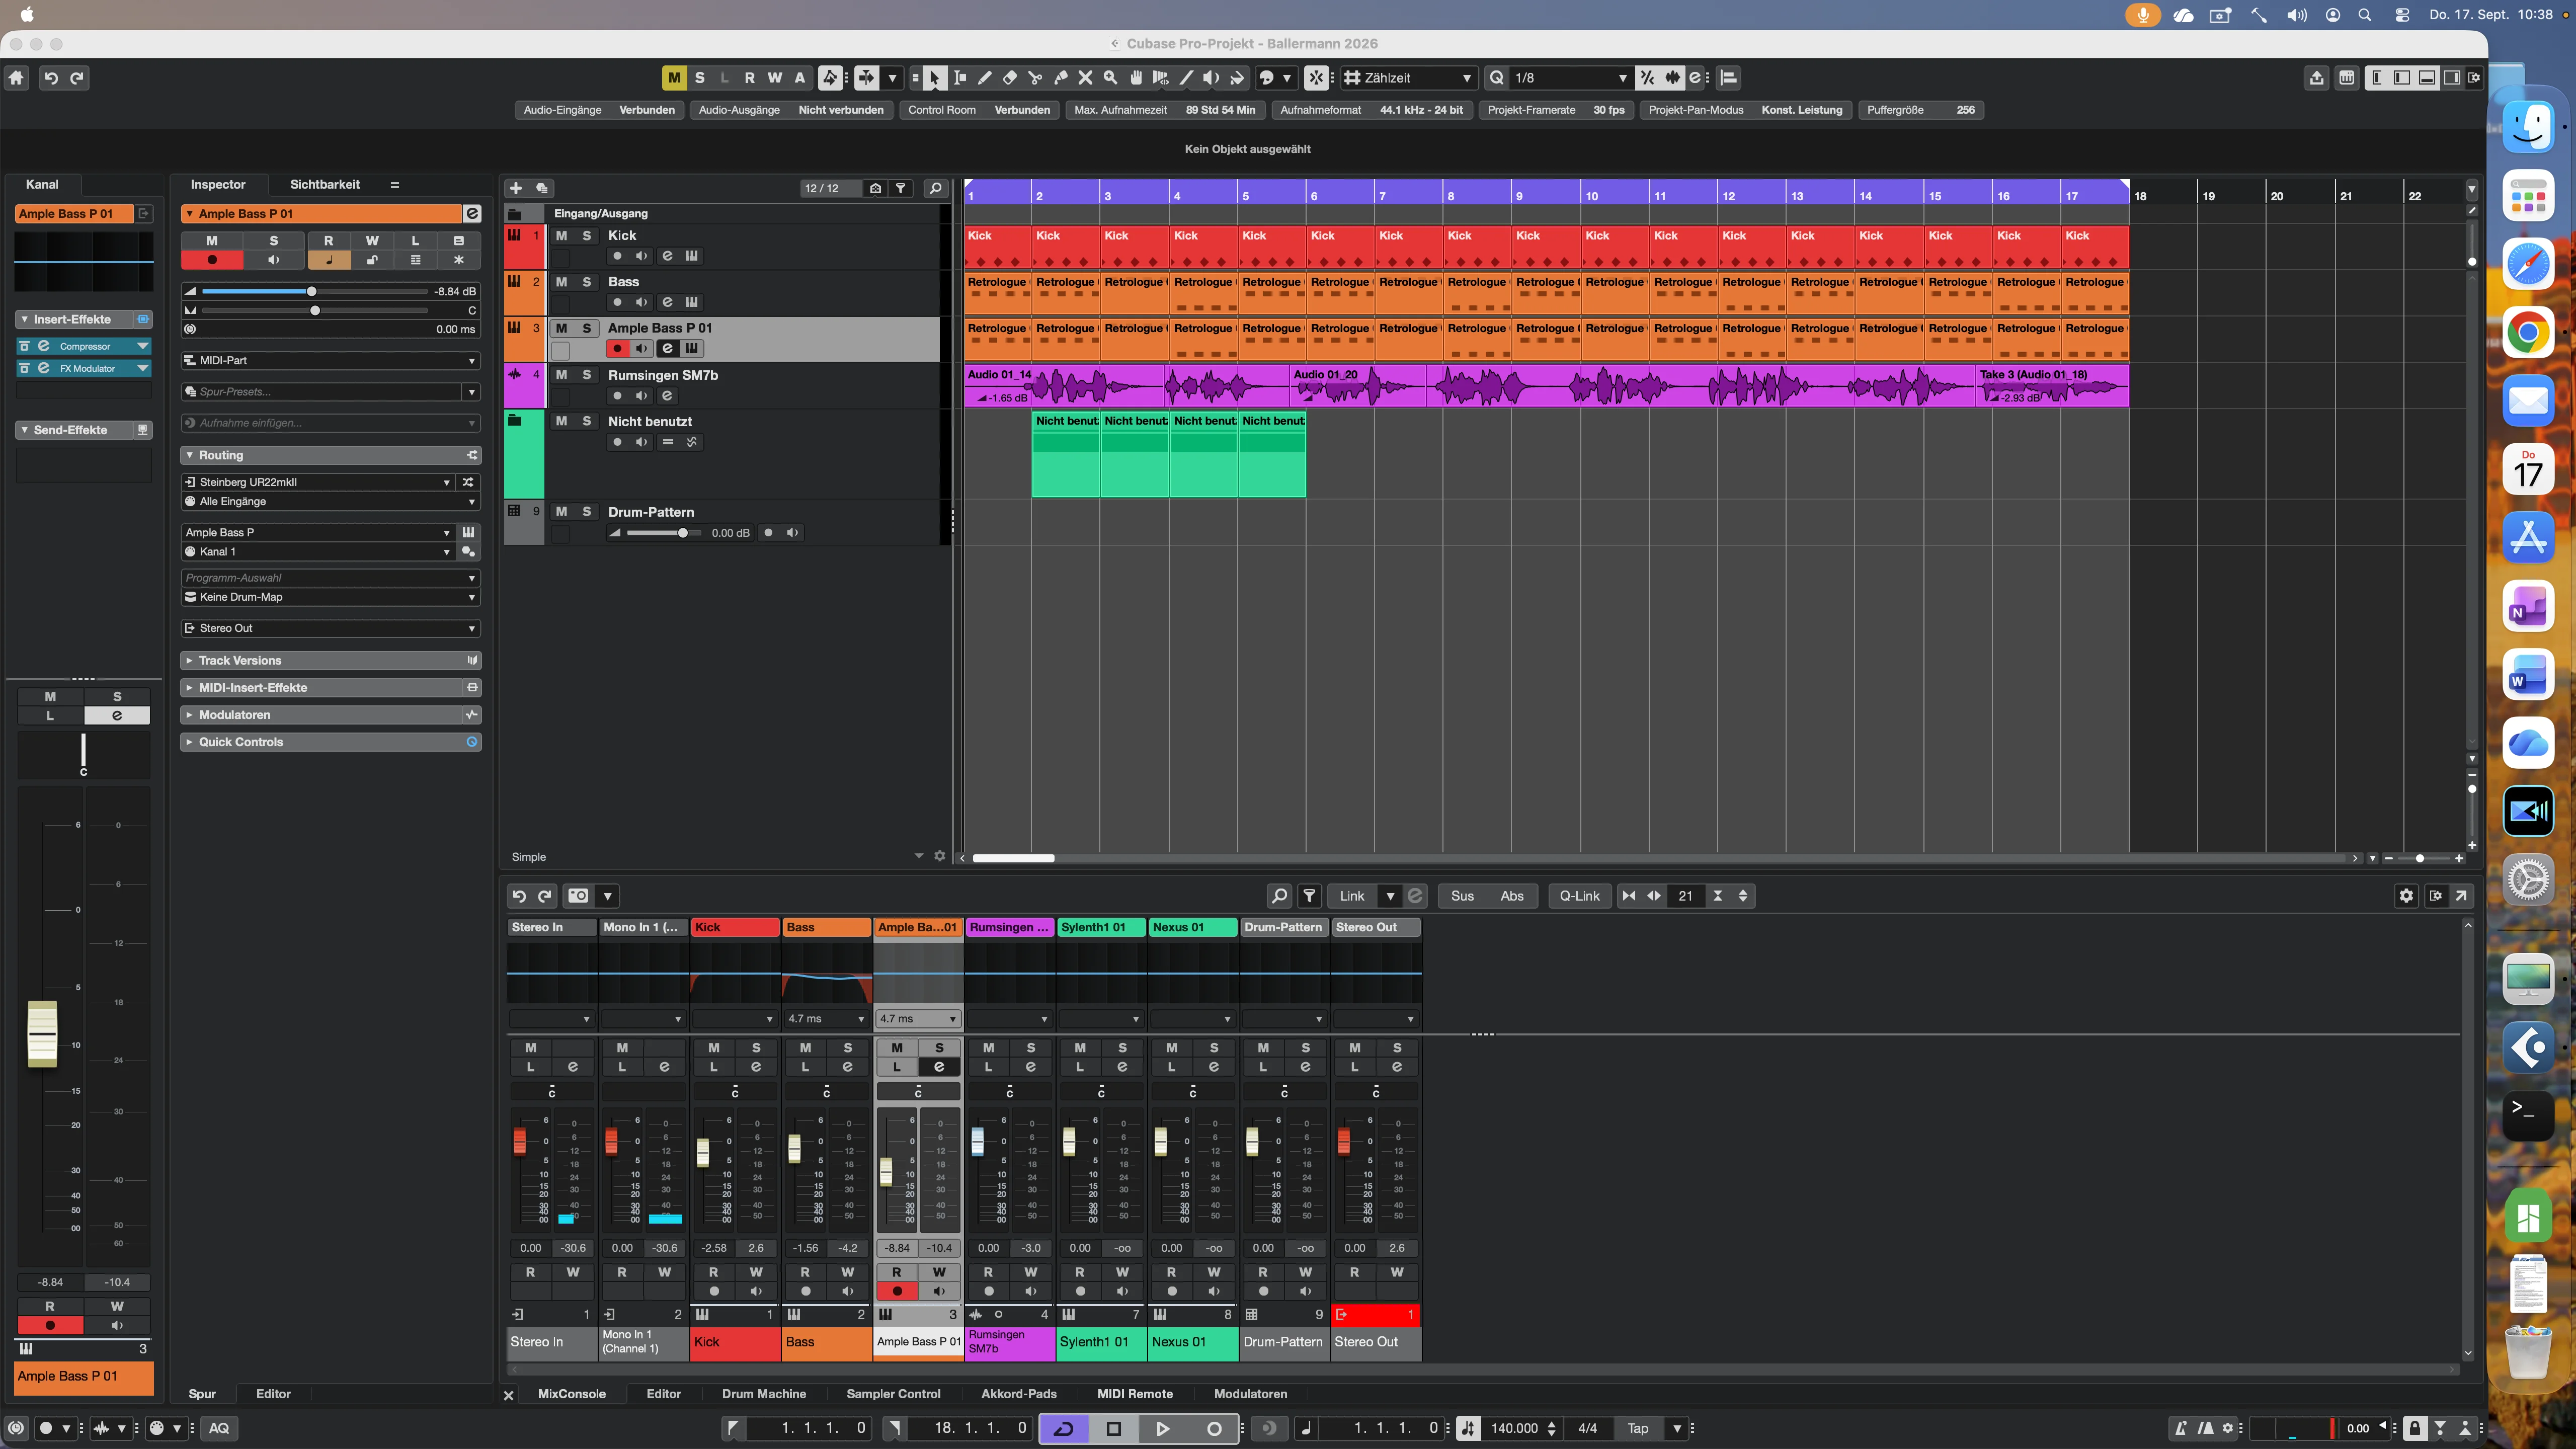Click the tempo field showing 140.000
2576x1449 pixels.
1514,1429
